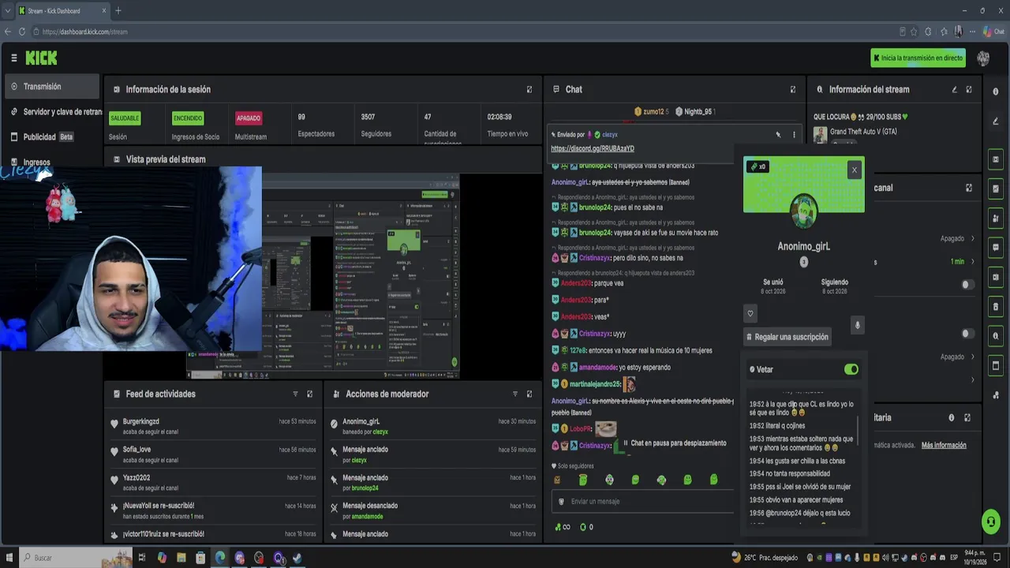Click the green KICK logo
The height and width of the screenshot is (568, 1010).
(41, 58)
